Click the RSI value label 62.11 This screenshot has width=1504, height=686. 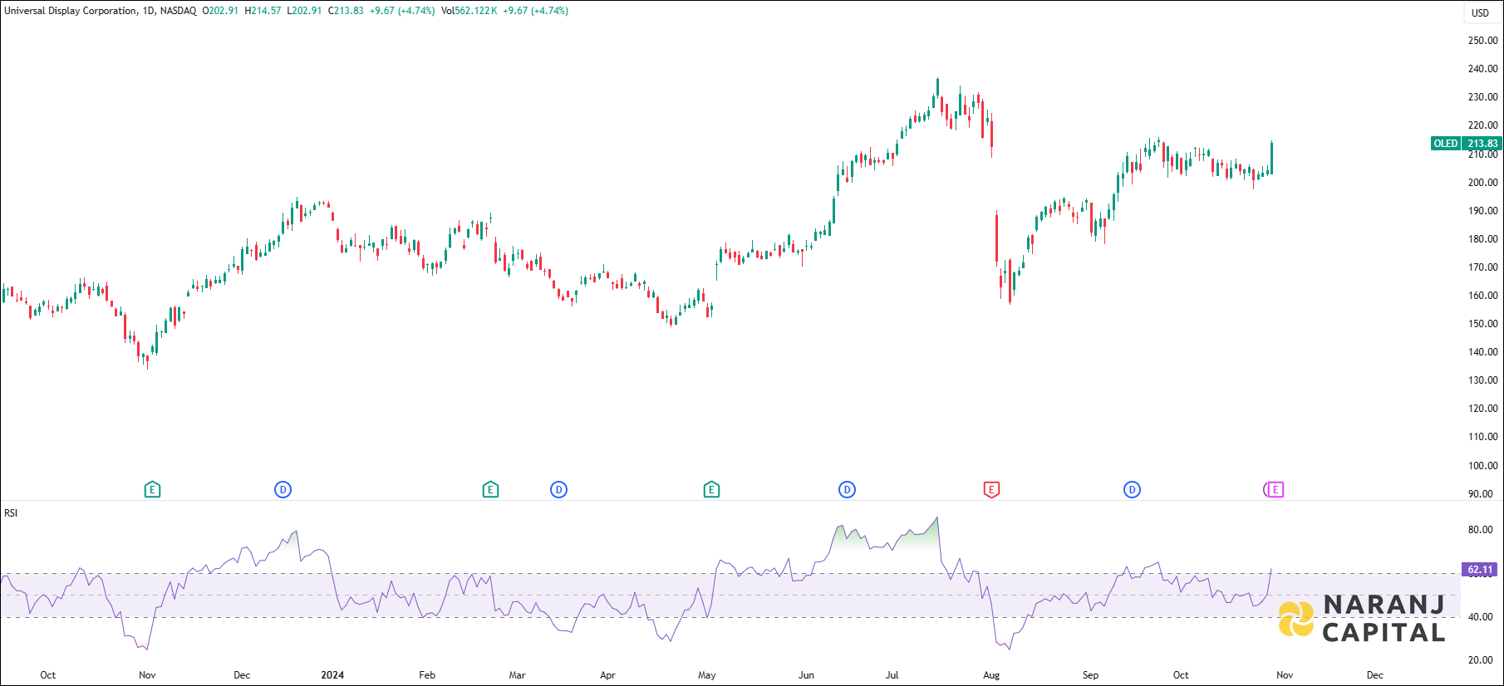point(1480,570)
